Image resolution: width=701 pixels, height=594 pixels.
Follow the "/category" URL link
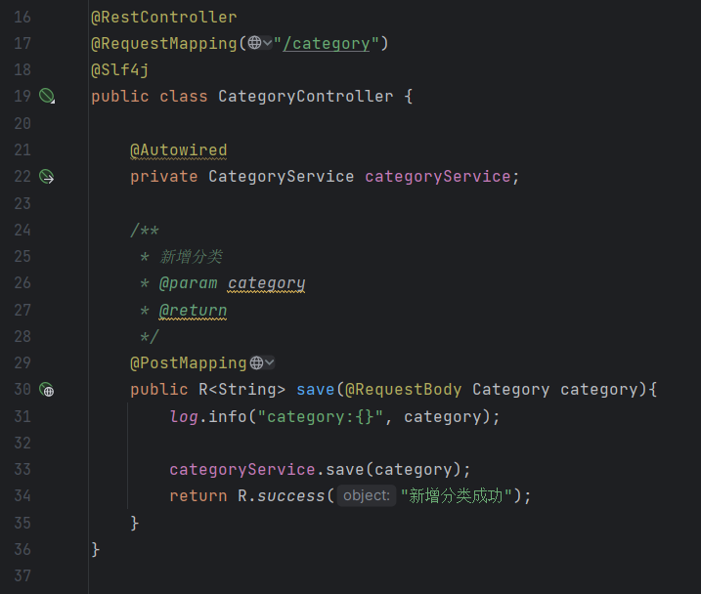click(x=327, y=44)
